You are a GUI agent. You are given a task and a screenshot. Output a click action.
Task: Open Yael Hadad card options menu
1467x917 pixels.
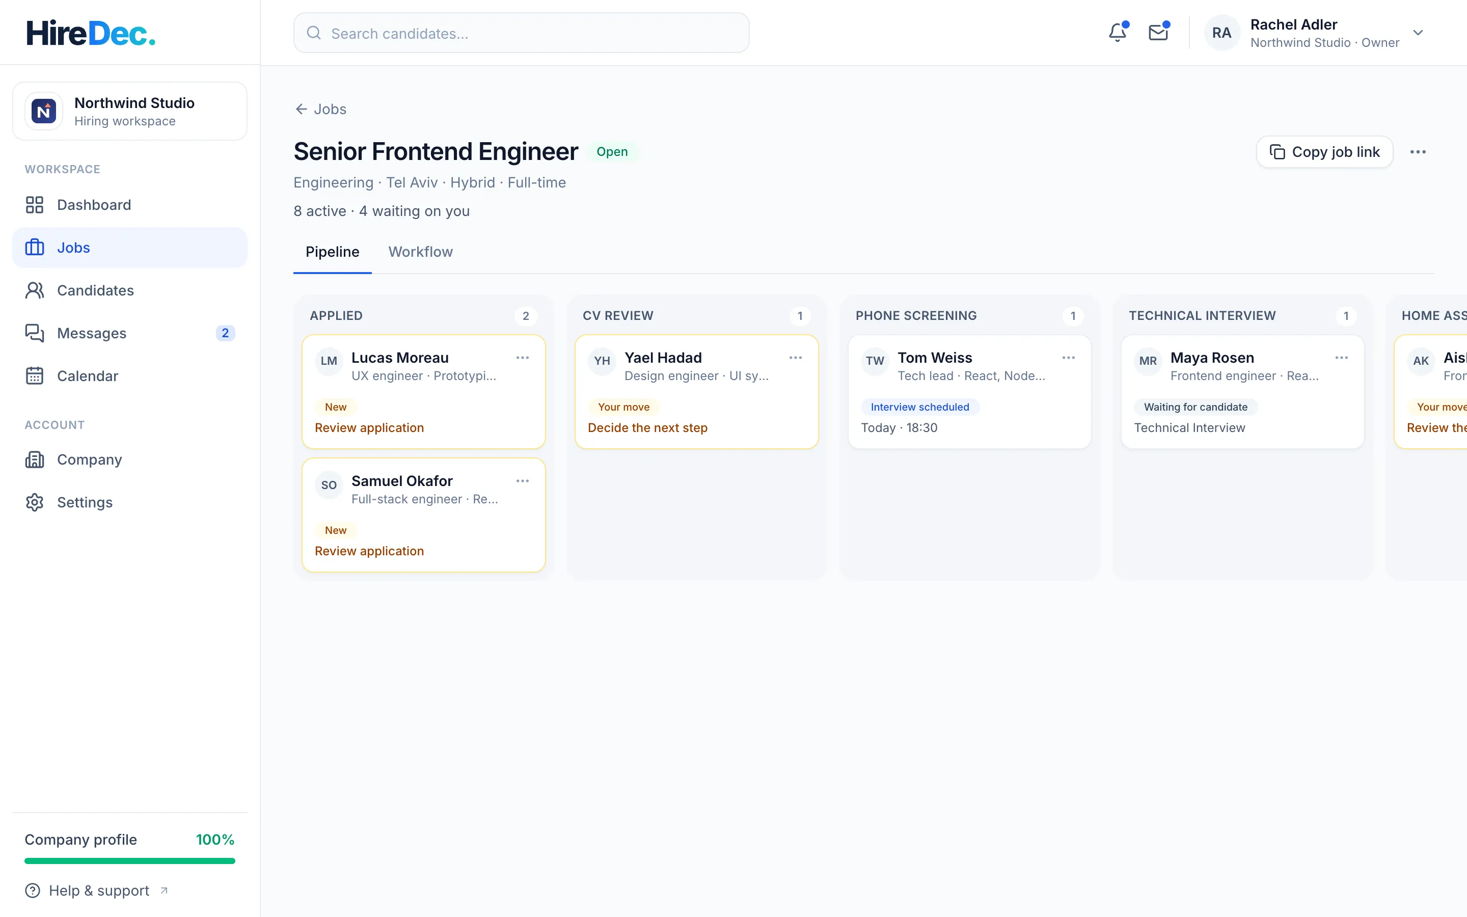(795, 358)
